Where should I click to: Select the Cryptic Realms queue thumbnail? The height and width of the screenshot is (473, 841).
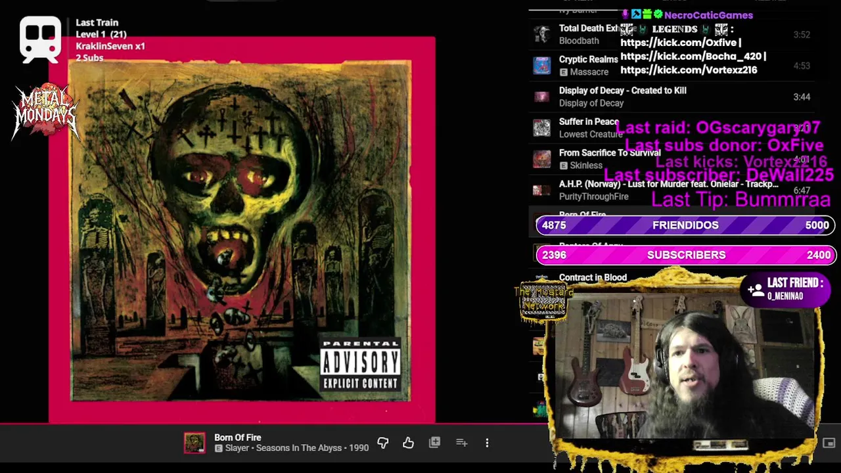point(541,66)
